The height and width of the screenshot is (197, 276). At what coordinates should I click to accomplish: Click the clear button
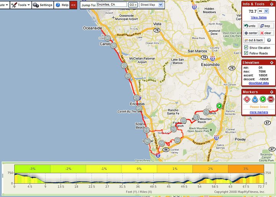266,33
